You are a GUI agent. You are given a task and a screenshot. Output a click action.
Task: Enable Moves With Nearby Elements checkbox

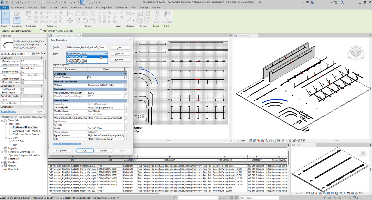point(41,31)
